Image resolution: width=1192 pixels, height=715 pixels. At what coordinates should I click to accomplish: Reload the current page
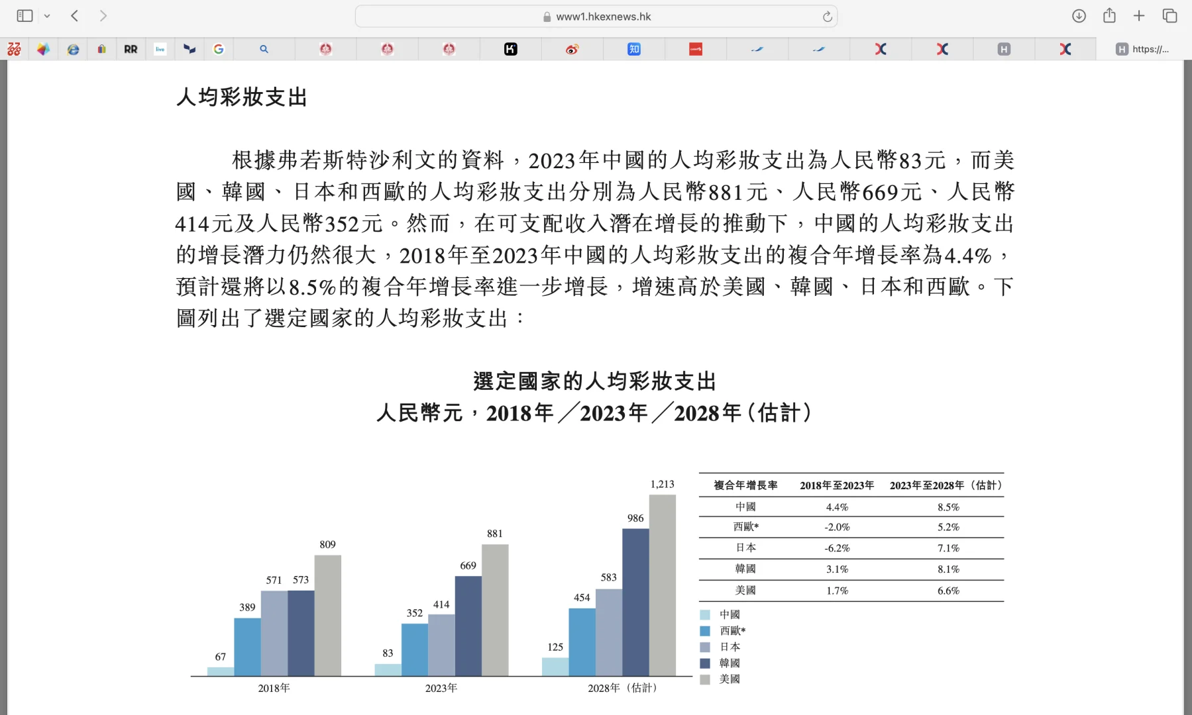tap(827, 17)
